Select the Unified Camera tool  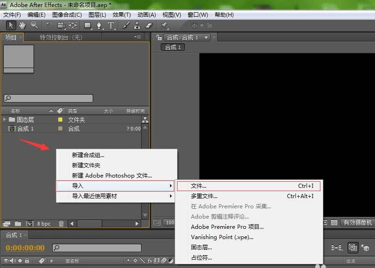[x=61, y=25]
